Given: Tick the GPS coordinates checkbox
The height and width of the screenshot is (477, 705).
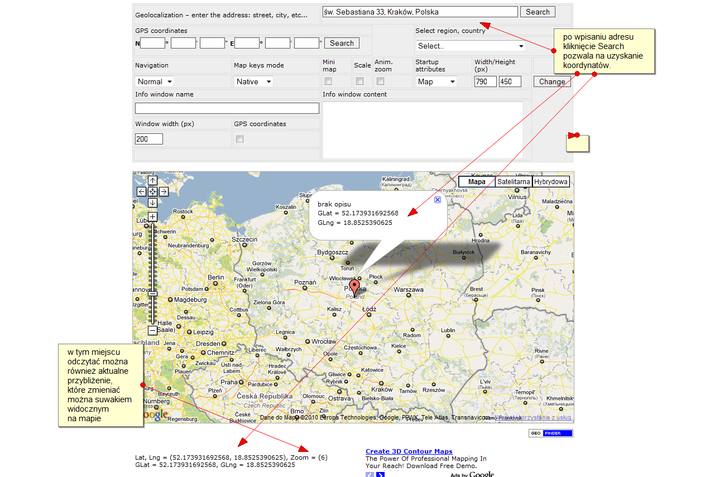Looking at the screenshot, I should [239, 139].
